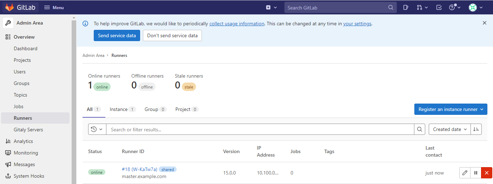Click the offline badge under Offline runners
Image resolution: width=493 pixels, height=184 pixels.
coord(147,87)
